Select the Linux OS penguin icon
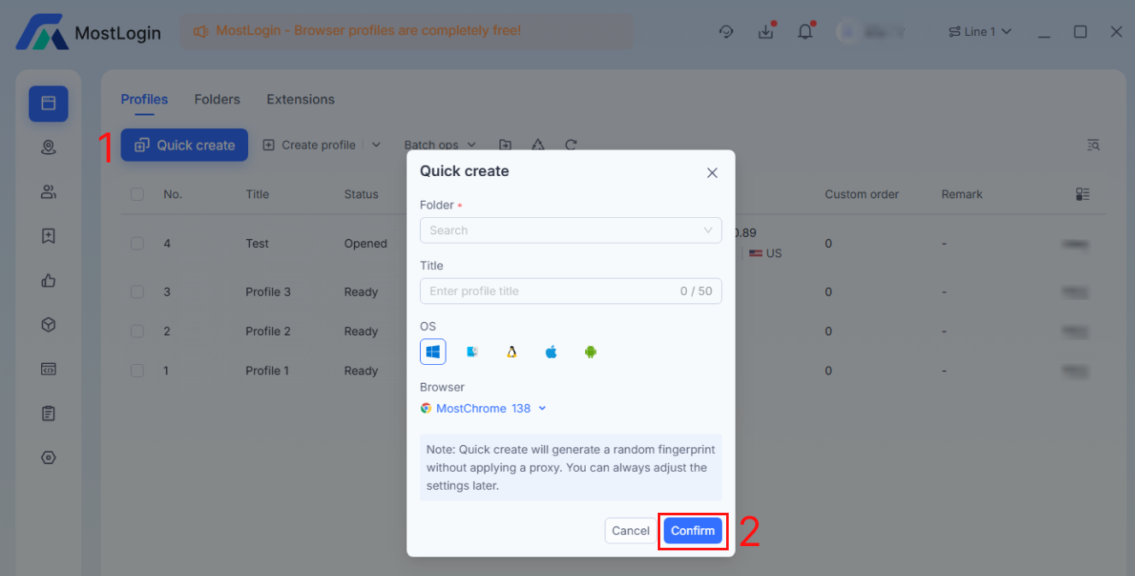This screenshot has width=1135, height=576. pyautogui.click(x=511, y=351)
